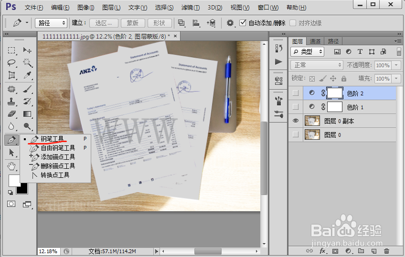Select the History Brush tool

coord(27,102)
